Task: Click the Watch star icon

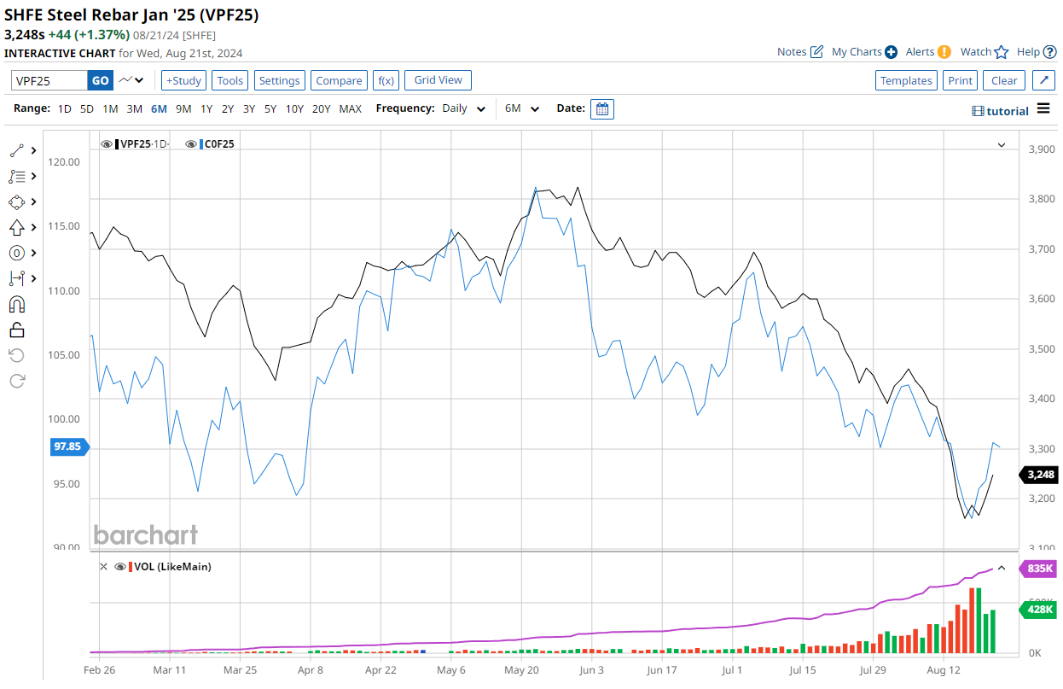Action: 1002,52
